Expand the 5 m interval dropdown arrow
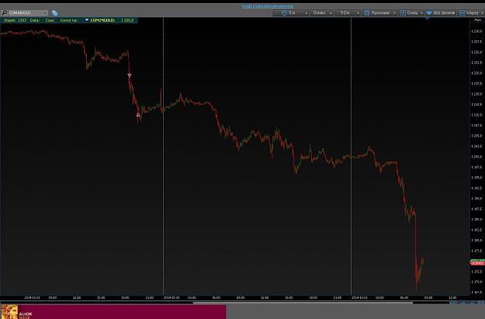This screenshot has width=485, height=319. [x=307, y=13]
